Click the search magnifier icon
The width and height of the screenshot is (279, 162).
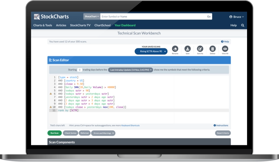[x=243, y=25]
